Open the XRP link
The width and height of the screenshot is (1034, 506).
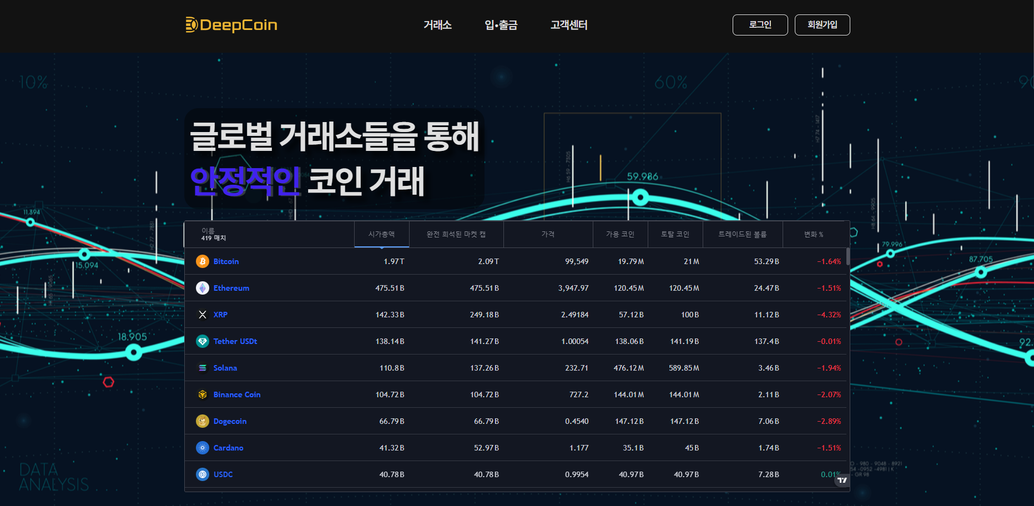tap(220, 315)
